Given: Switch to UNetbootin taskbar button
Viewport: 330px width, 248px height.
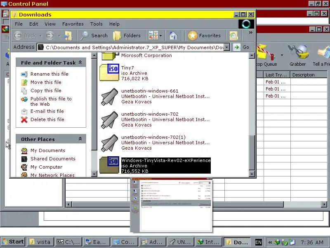Looking at the screenshot, I should click(181, 242).
